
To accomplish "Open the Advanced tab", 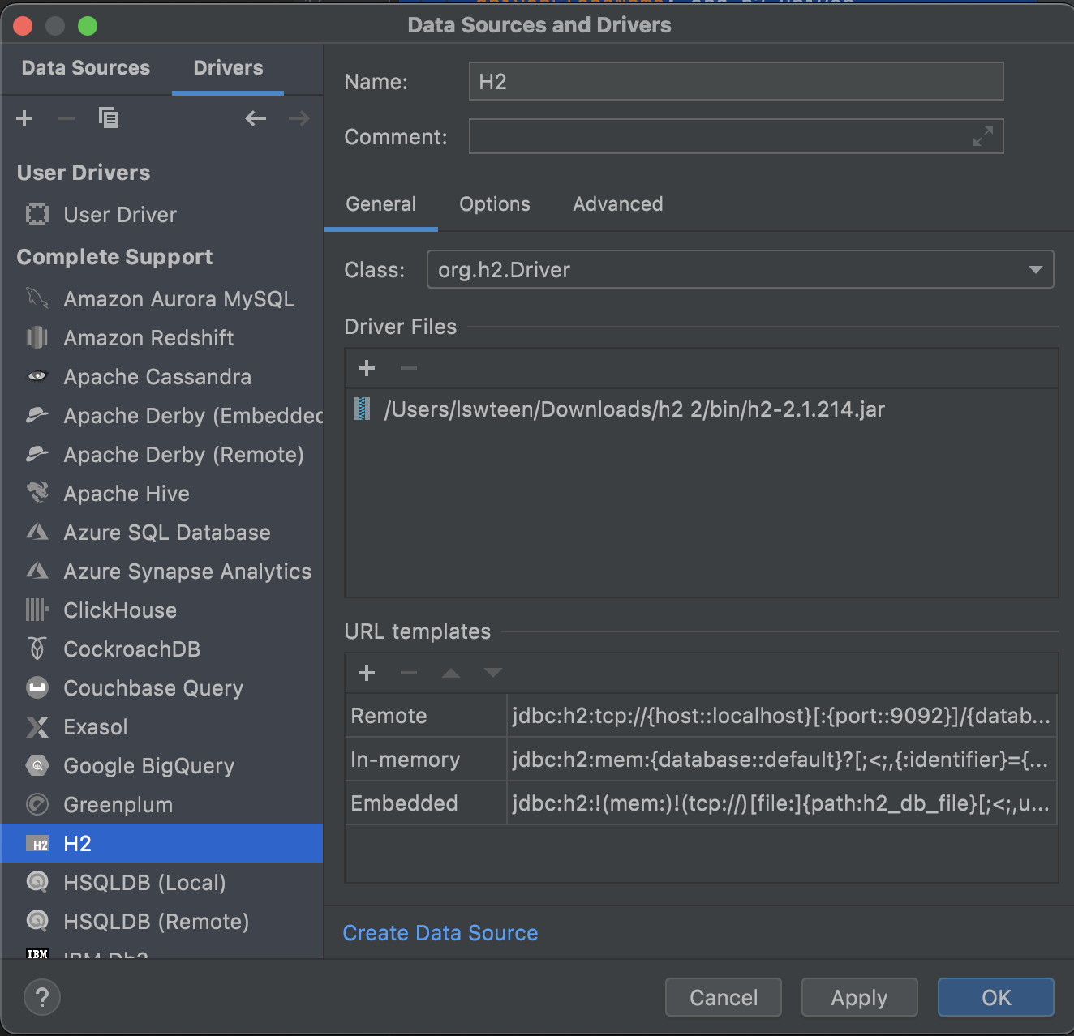I will 618,204.
